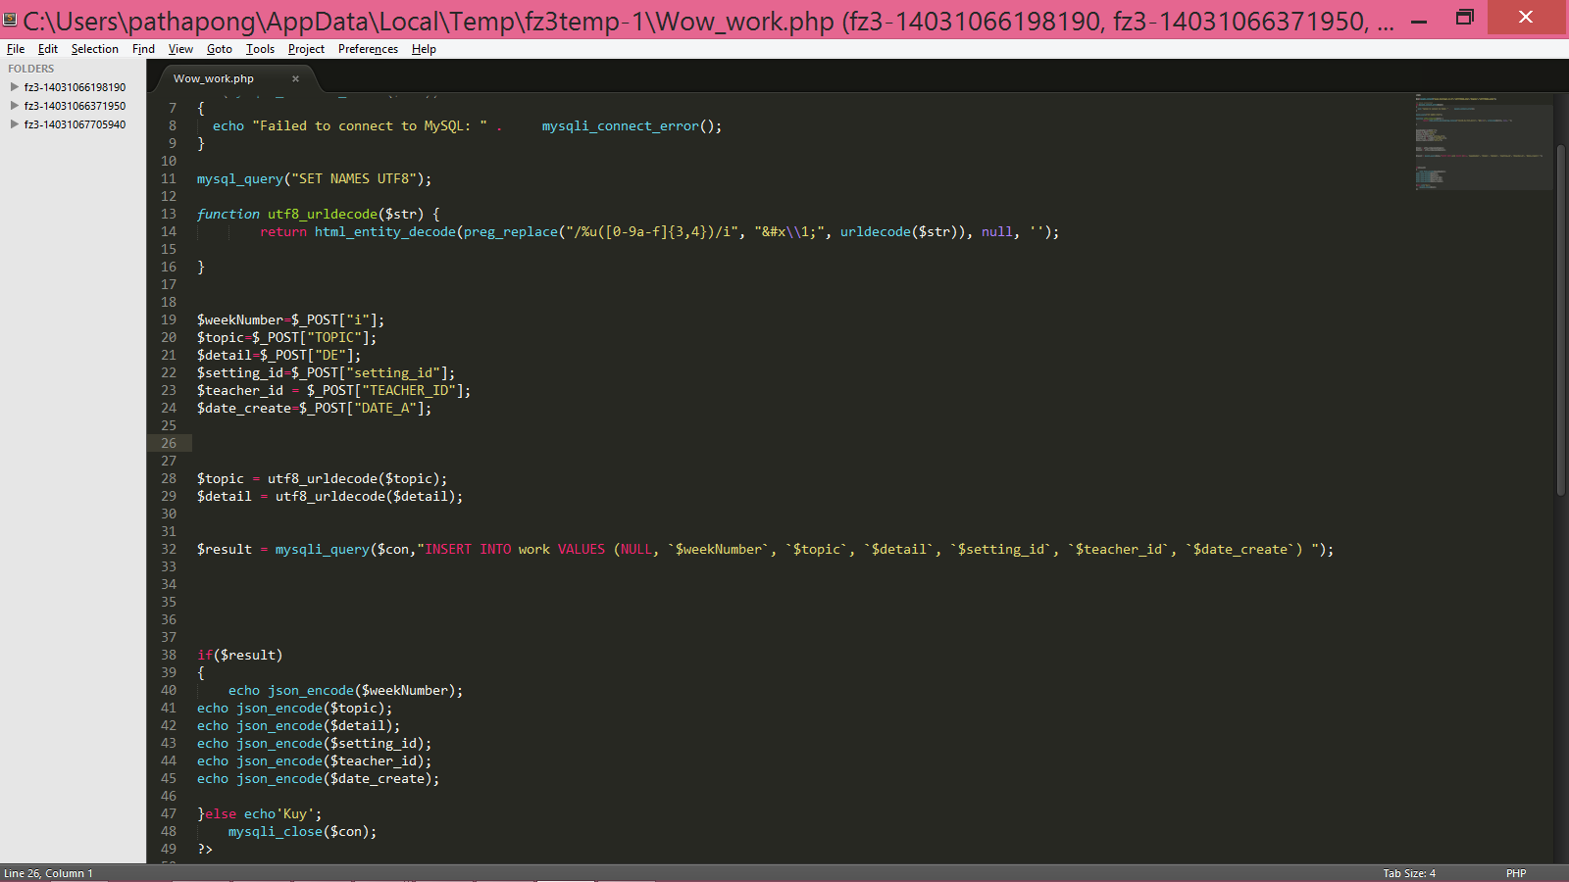Open the Preferences menu
Screen dimensions: 1569x882
(368, 49)
